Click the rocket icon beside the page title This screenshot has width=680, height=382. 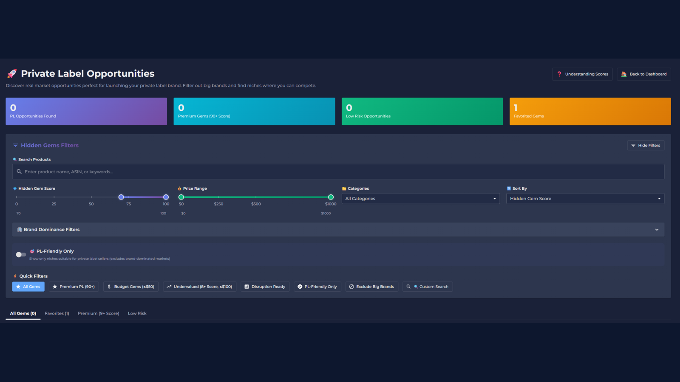click(x=12, y=74)
